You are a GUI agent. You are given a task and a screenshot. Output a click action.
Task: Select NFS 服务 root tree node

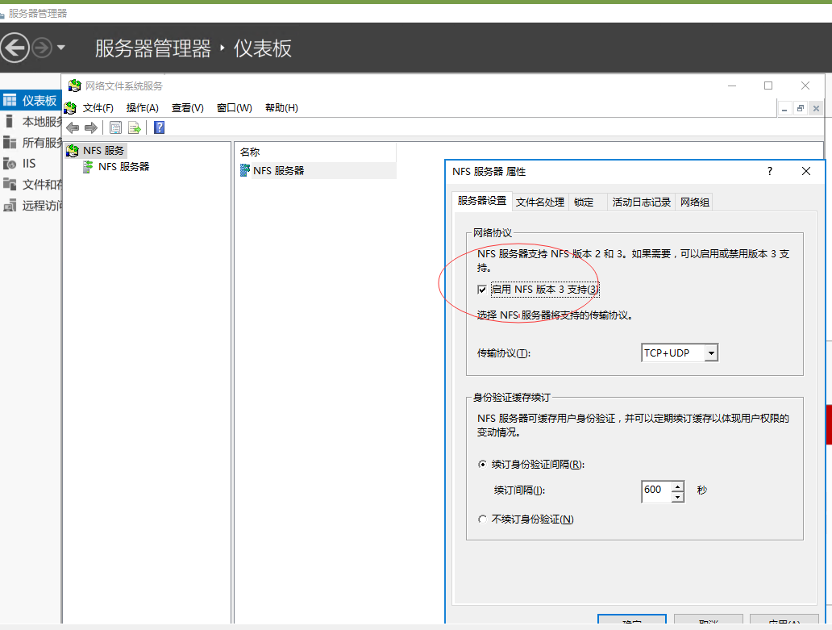point(103,151)
